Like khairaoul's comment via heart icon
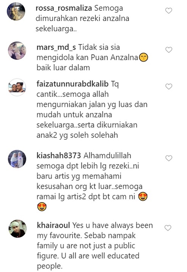Image resolution: width=187 pixels, height=272 pixels. [x=168, y=228]
